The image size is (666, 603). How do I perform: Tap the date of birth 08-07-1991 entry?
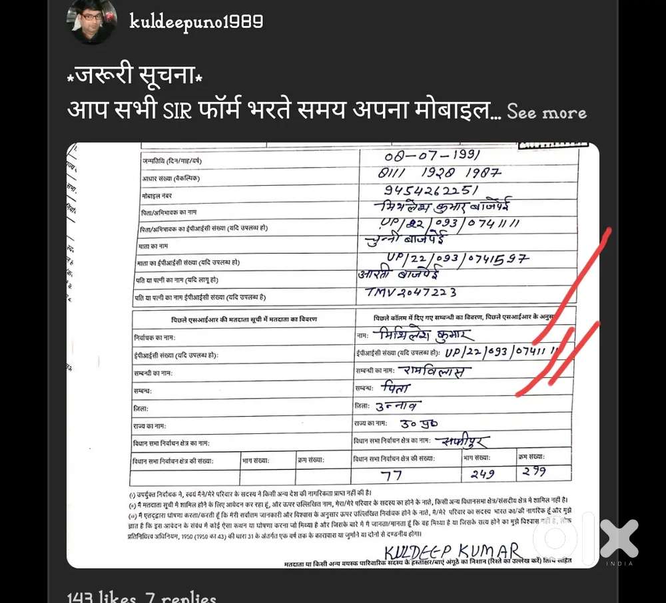pyautogui.click(x=432, y=156)
